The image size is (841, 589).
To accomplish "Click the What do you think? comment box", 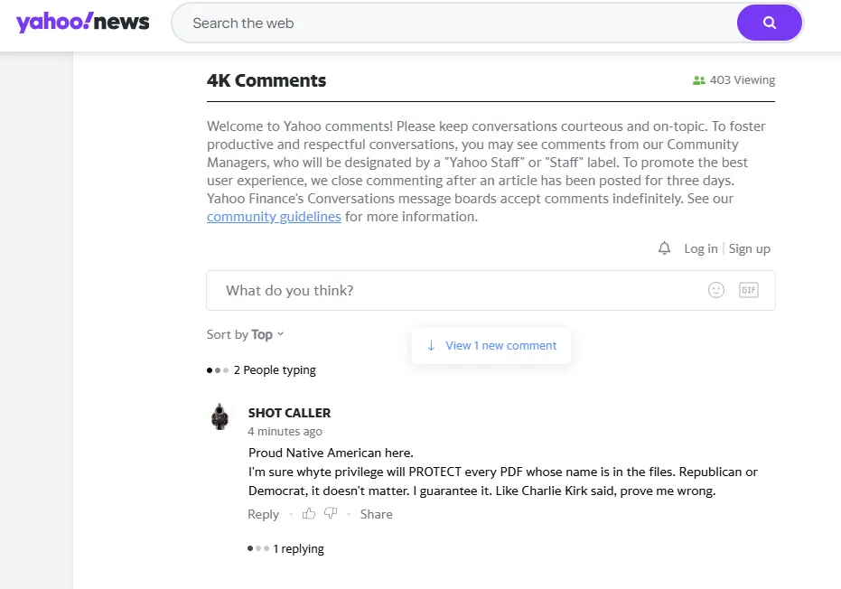I will (x=452, y=291).
